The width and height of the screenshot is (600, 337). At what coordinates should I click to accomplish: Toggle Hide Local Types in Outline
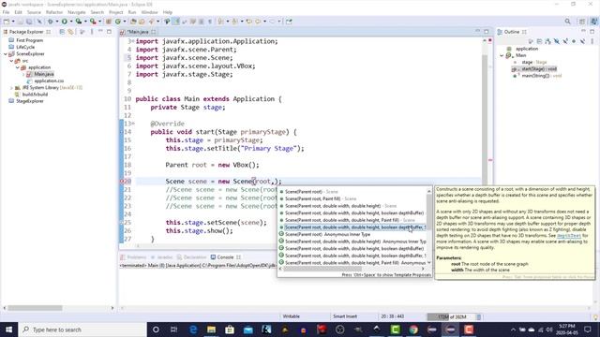(582, 41)
